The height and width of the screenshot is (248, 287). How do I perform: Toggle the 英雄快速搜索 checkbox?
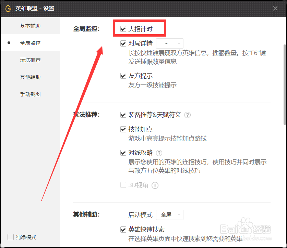[123, 230]
